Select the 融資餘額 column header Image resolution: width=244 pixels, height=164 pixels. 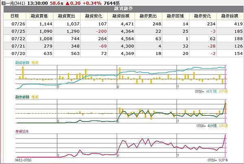click(121, 16)
